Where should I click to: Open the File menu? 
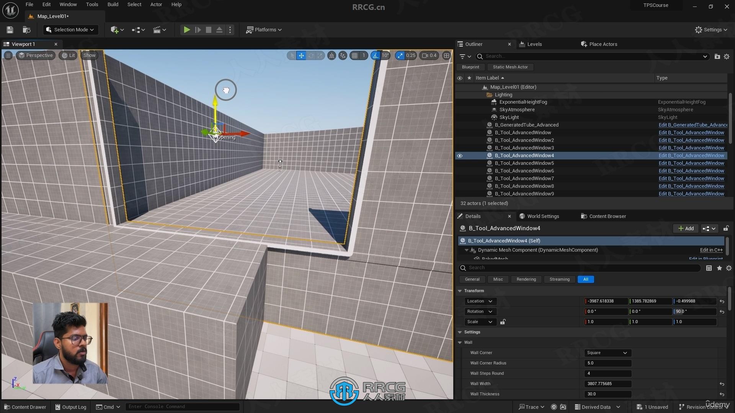[29, 5]
